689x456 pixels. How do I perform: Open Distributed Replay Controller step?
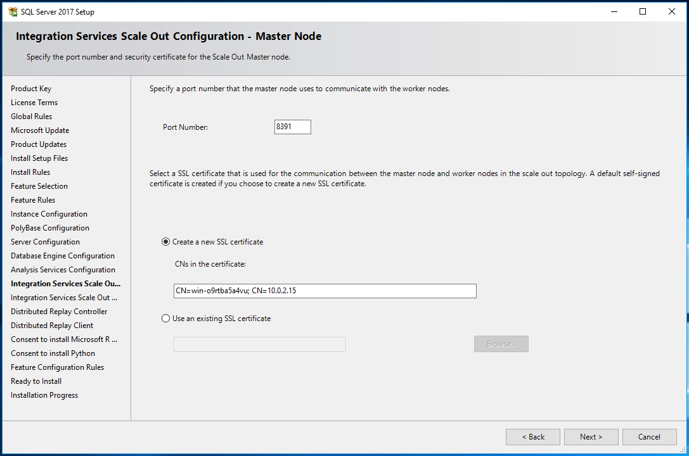point(59,312)
